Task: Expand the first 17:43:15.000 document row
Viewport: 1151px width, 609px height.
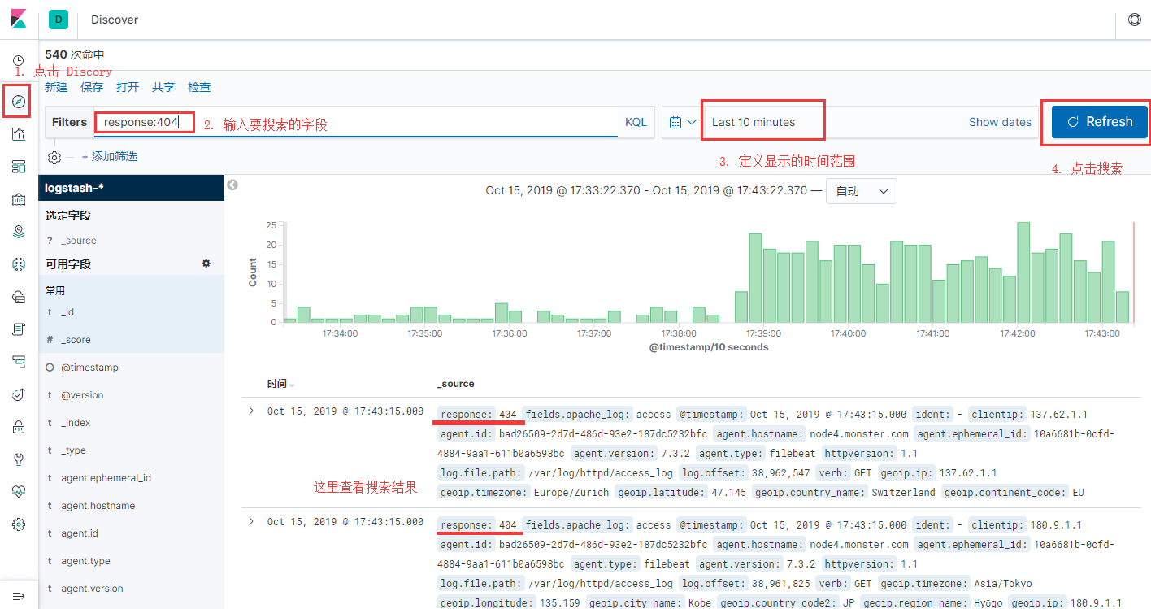Action: pos(251,411)
